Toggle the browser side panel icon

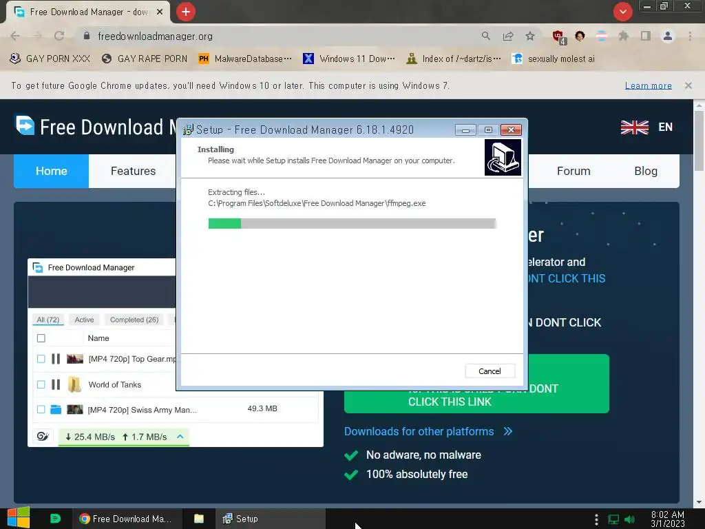[x=646, y=36]
